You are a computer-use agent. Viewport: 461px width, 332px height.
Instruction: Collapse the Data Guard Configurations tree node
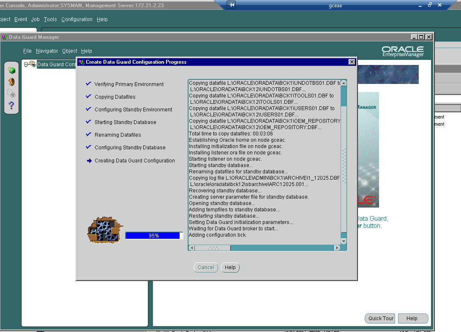26,65
